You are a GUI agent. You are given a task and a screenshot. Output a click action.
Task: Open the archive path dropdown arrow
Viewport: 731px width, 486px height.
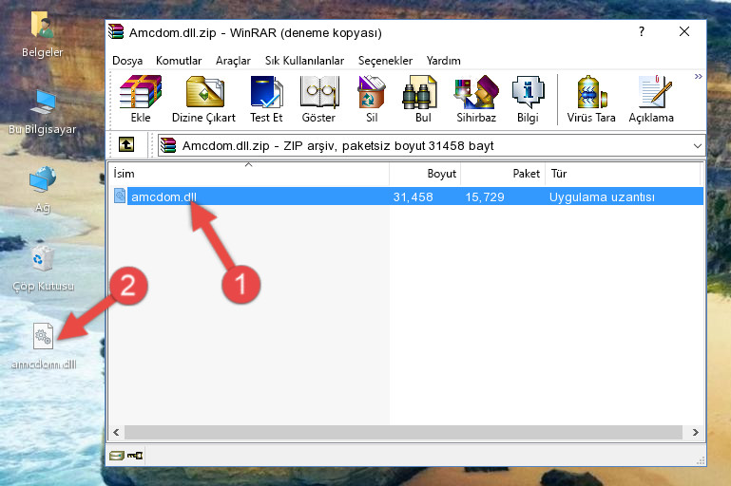(x=698, y=146)
